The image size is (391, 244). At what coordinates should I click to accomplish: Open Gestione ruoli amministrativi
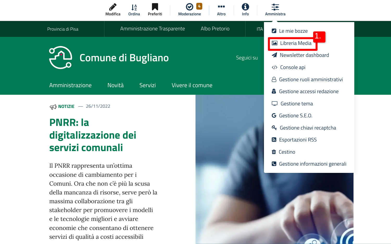point(311,79)
